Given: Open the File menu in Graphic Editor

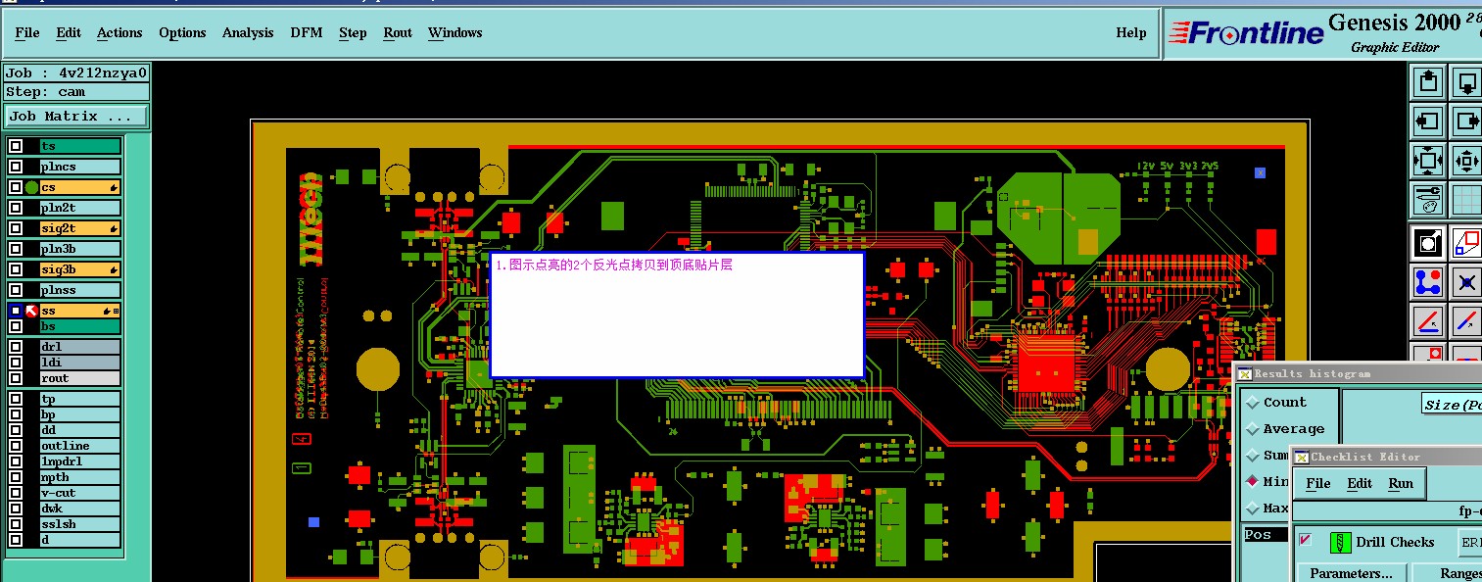Looking at the screenshot, I should point(27,33).
